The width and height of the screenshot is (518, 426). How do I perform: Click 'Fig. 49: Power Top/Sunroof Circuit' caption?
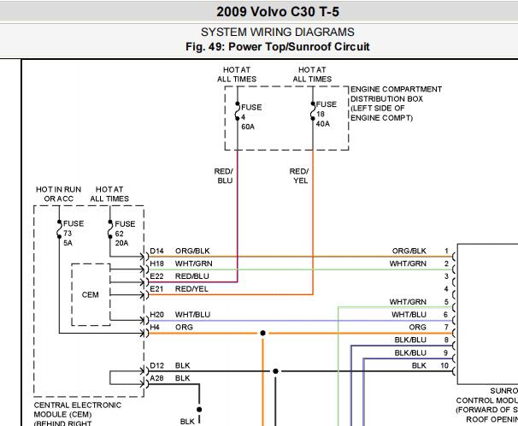[x=278, y=46]
